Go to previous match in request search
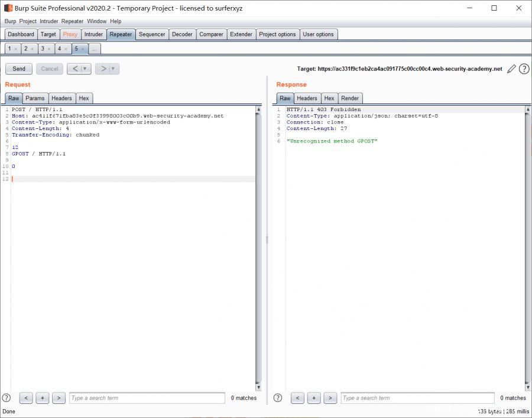This screenshot has height=418, width=532. click(x=26, y=398)
